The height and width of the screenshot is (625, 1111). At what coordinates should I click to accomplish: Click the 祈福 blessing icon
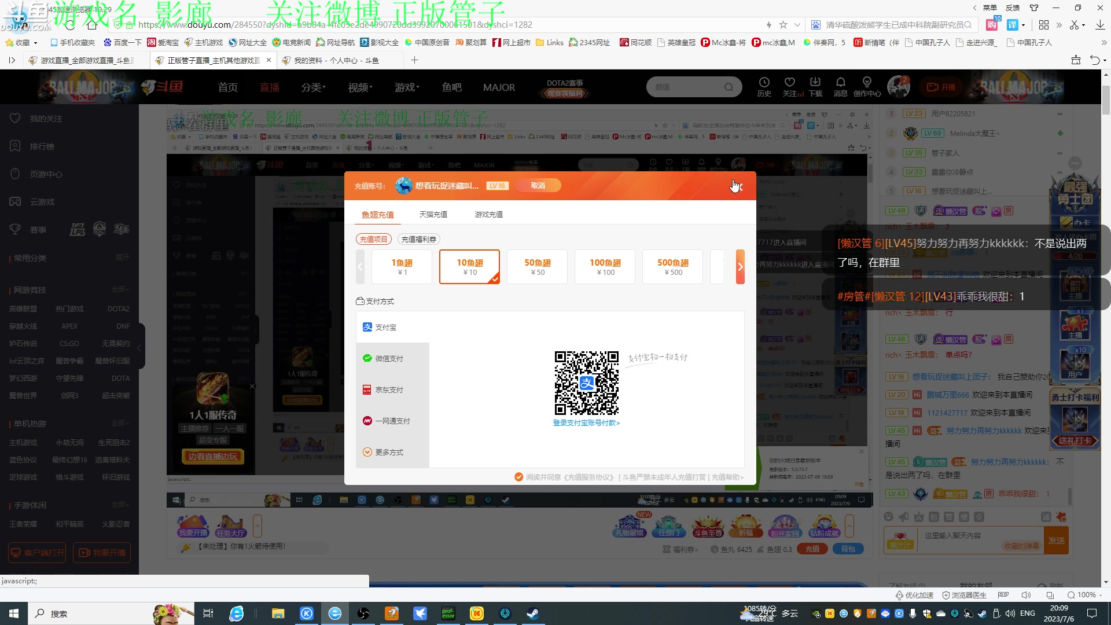coord(746,525)
